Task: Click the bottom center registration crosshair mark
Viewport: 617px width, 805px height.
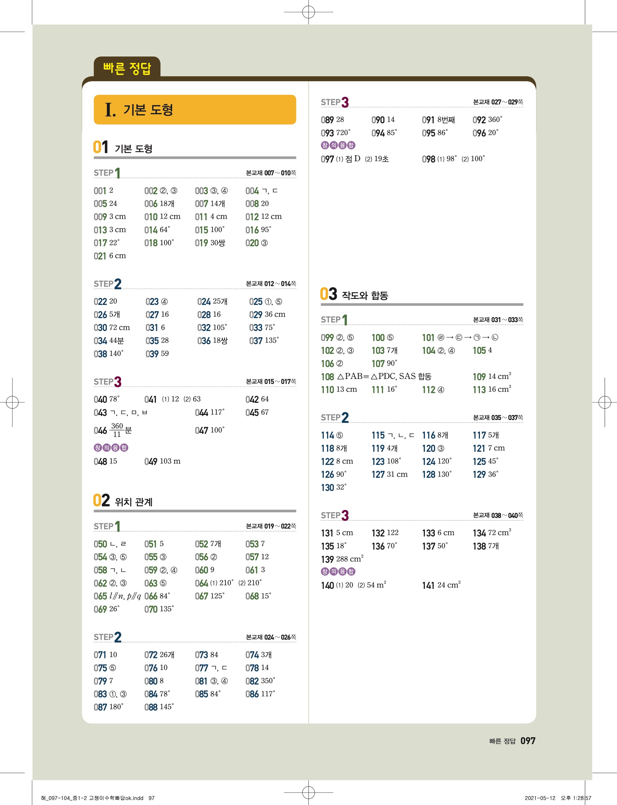Action: tap(308, 792)
